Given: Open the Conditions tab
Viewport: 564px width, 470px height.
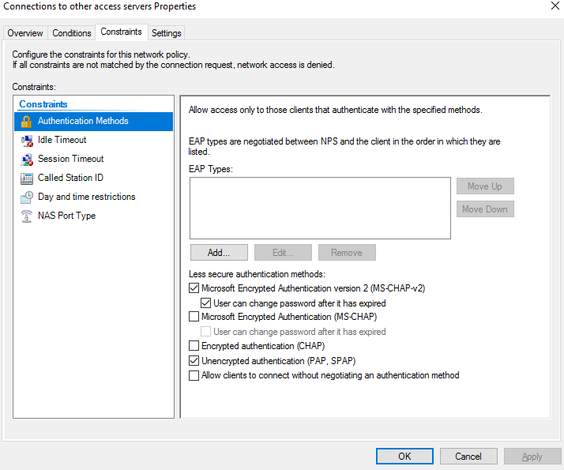Looking at the screenshot, I should tap(72, 33).
